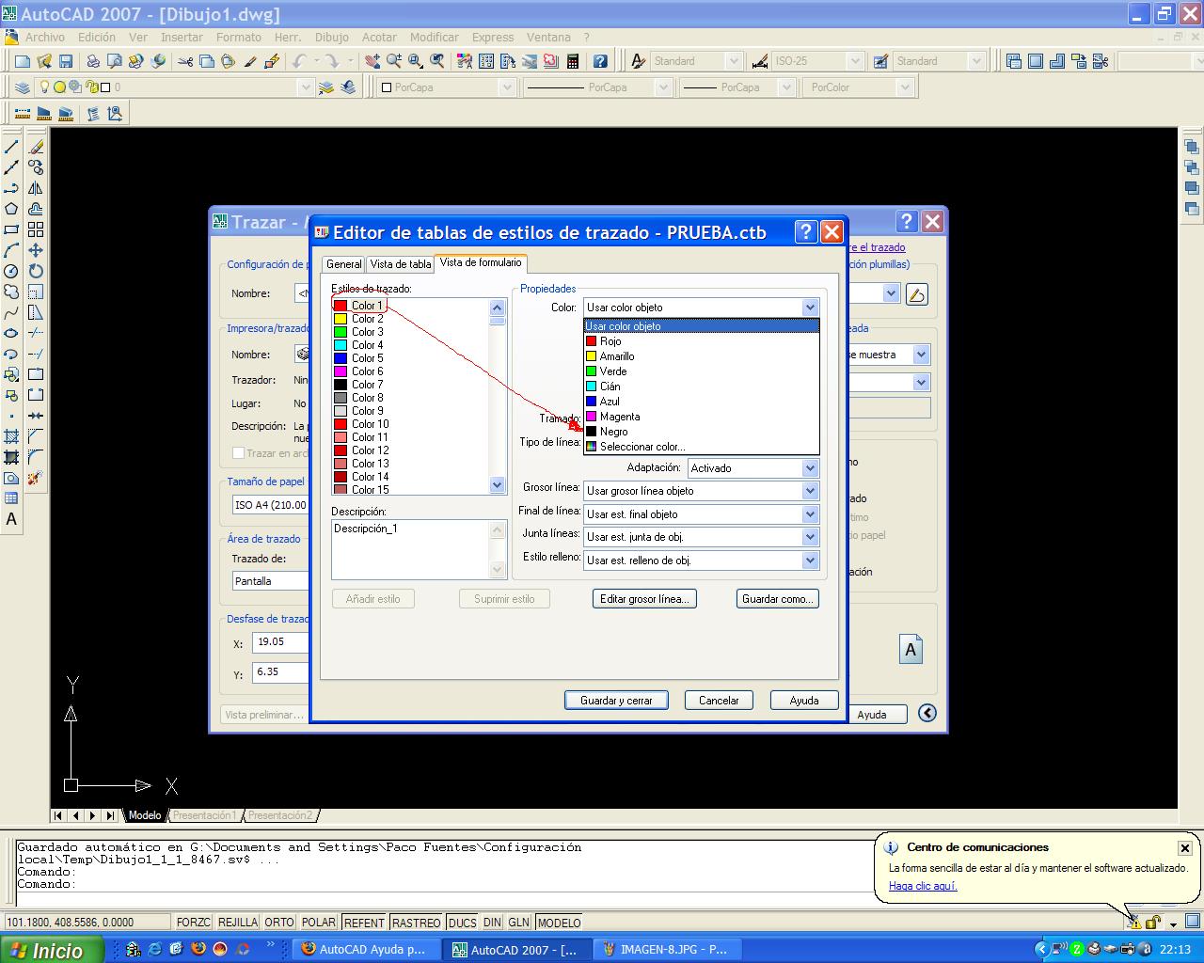This screenshot has height=963, width=1204.
Task: Toggle REJILLA grid display
Action: pos(238,923)
